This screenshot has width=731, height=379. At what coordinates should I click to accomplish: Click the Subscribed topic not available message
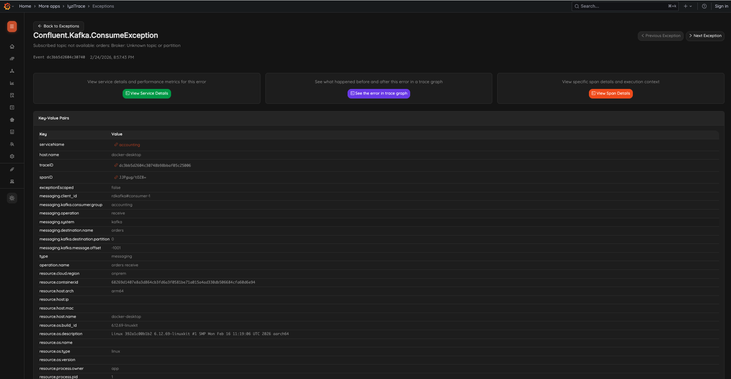coord(107,46)
